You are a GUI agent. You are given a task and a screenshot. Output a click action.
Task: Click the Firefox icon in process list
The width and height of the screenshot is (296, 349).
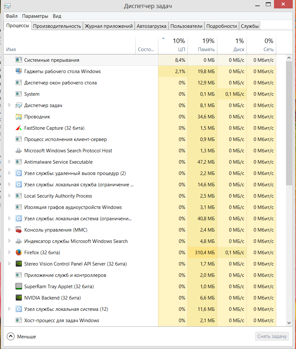coord(18,253)
